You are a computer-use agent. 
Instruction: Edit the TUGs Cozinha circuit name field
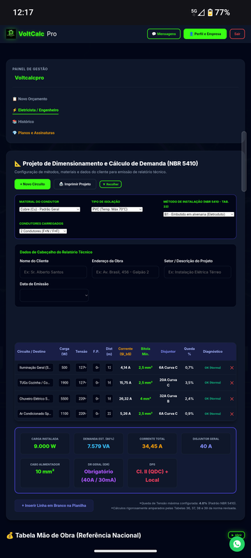pos(35,383)
